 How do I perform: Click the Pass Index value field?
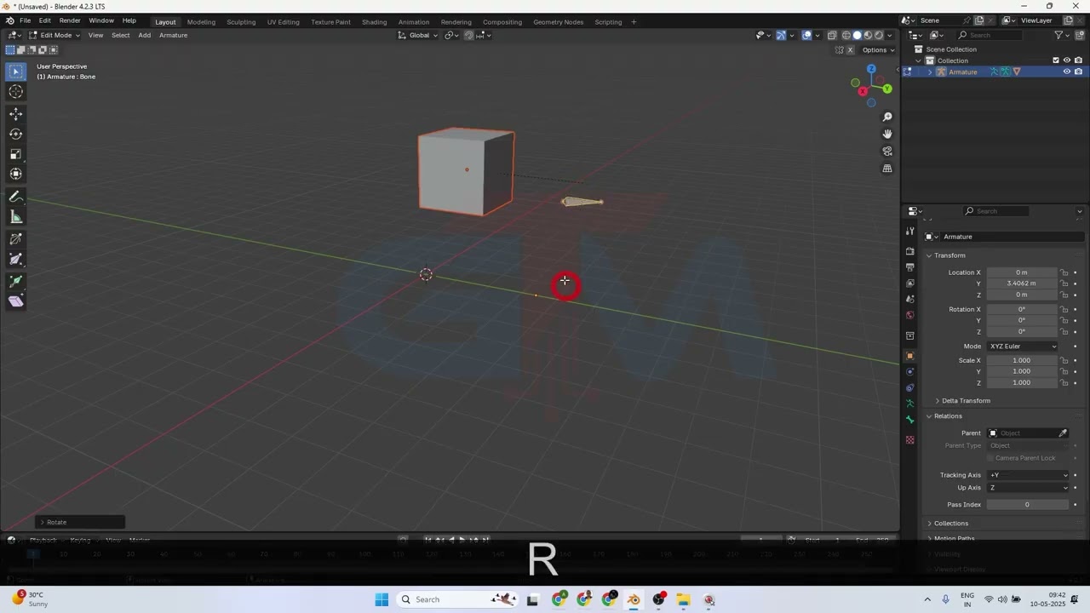coord(1028,505)
